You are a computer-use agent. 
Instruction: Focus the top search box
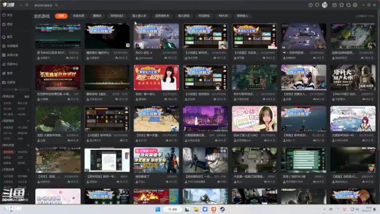point(44,5)
